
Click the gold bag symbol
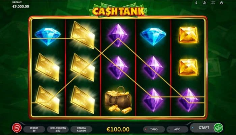point(118,100)
